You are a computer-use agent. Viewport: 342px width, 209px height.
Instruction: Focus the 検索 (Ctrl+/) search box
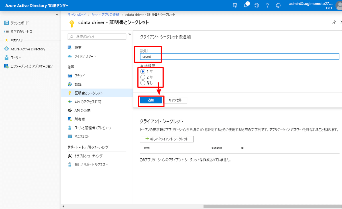(97, 37)
